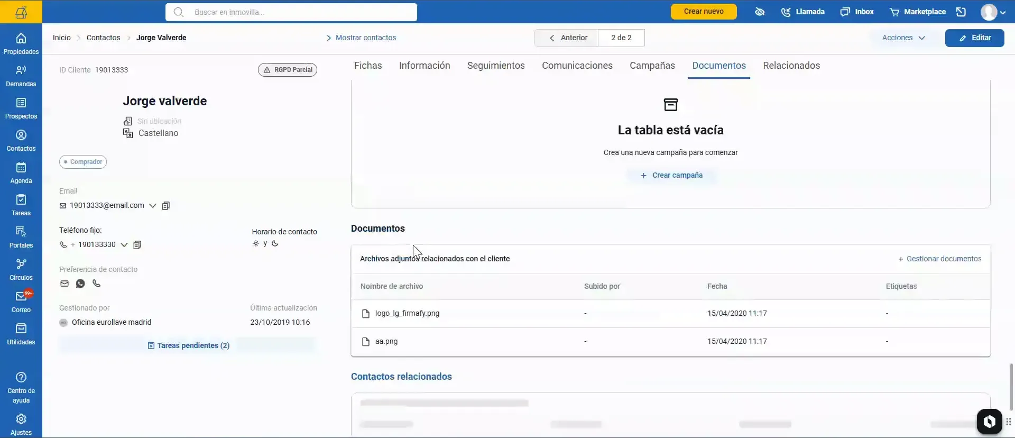
Task: Open the floating chat widget
Action: (989, 422)
